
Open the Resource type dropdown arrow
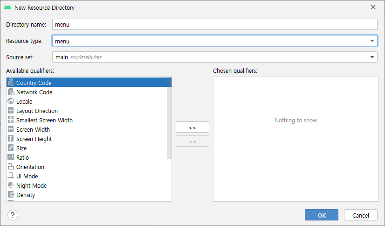coord(372,41)
